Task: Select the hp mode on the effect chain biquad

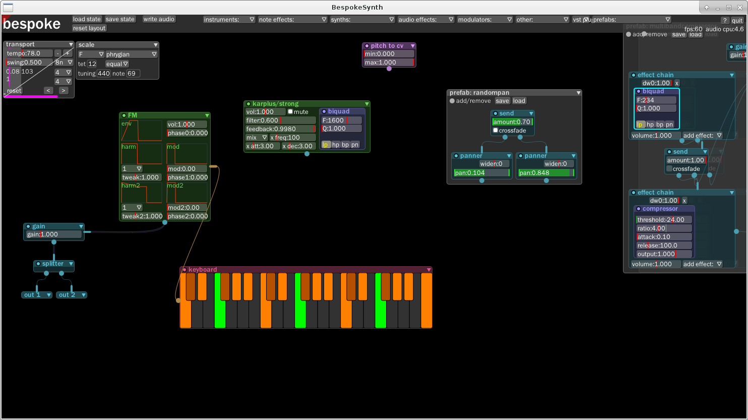Action: 651,124
